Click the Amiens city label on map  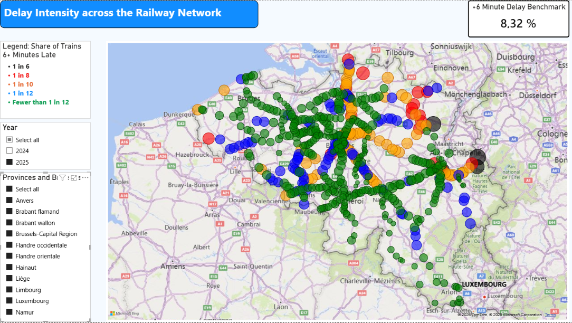click(173, 267)
